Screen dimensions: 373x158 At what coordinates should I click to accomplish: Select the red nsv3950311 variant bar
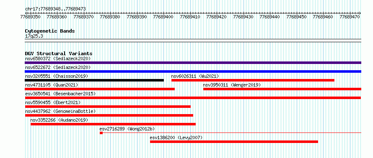click(282, 89)
